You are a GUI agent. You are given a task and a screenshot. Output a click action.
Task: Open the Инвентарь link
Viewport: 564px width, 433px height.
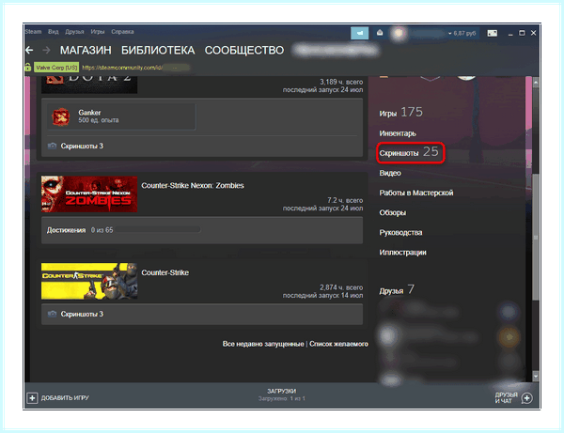coord(398,133)
